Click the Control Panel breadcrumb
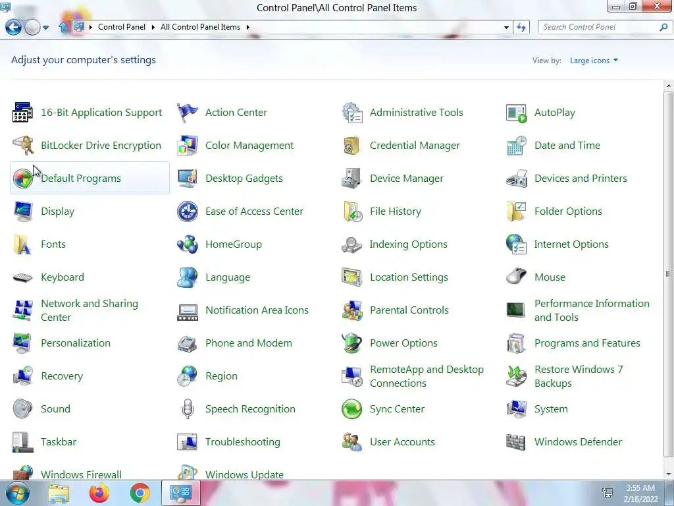674x506 pixels. tap(122, 26)
